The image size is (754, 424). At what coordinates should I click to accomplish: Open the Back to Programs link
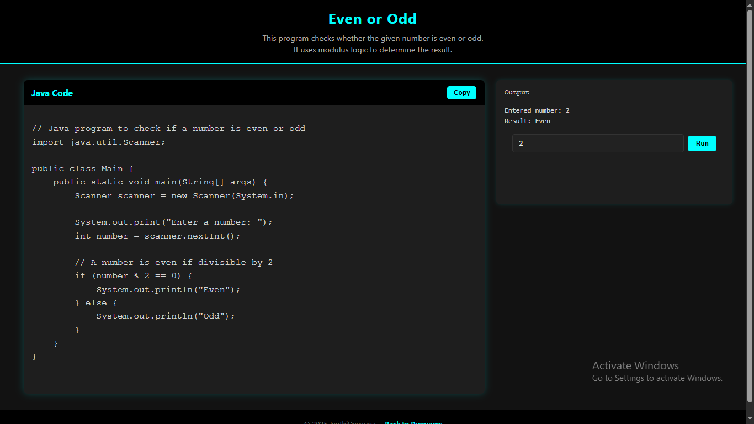click(413, 422)
